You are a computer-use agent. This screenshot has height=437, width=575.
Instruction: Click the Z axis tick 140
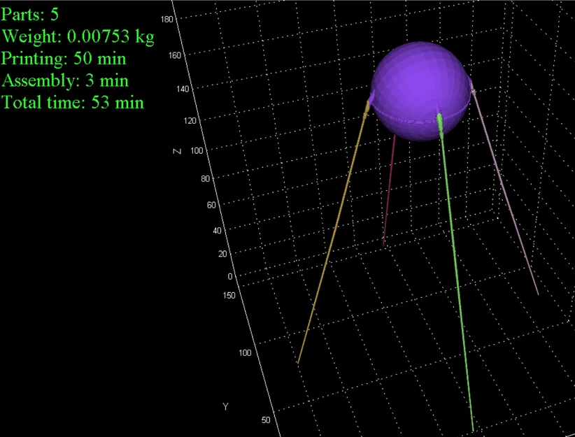tap(183, 89)
